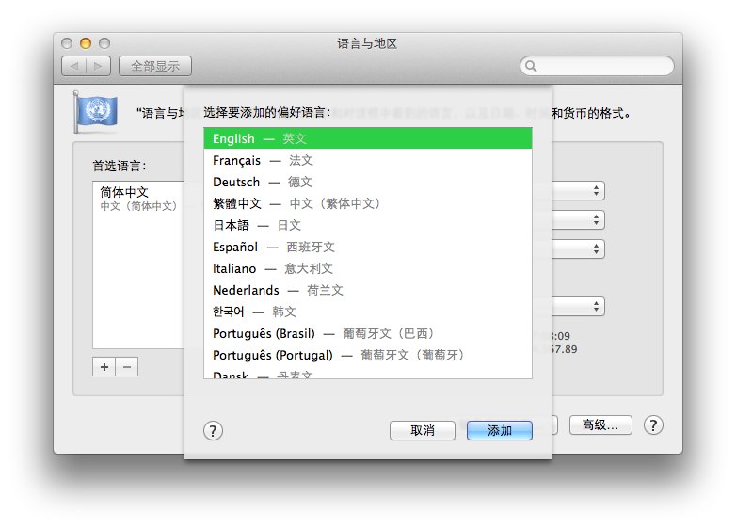Click the search field in toolbar

(x=597, y=66)
